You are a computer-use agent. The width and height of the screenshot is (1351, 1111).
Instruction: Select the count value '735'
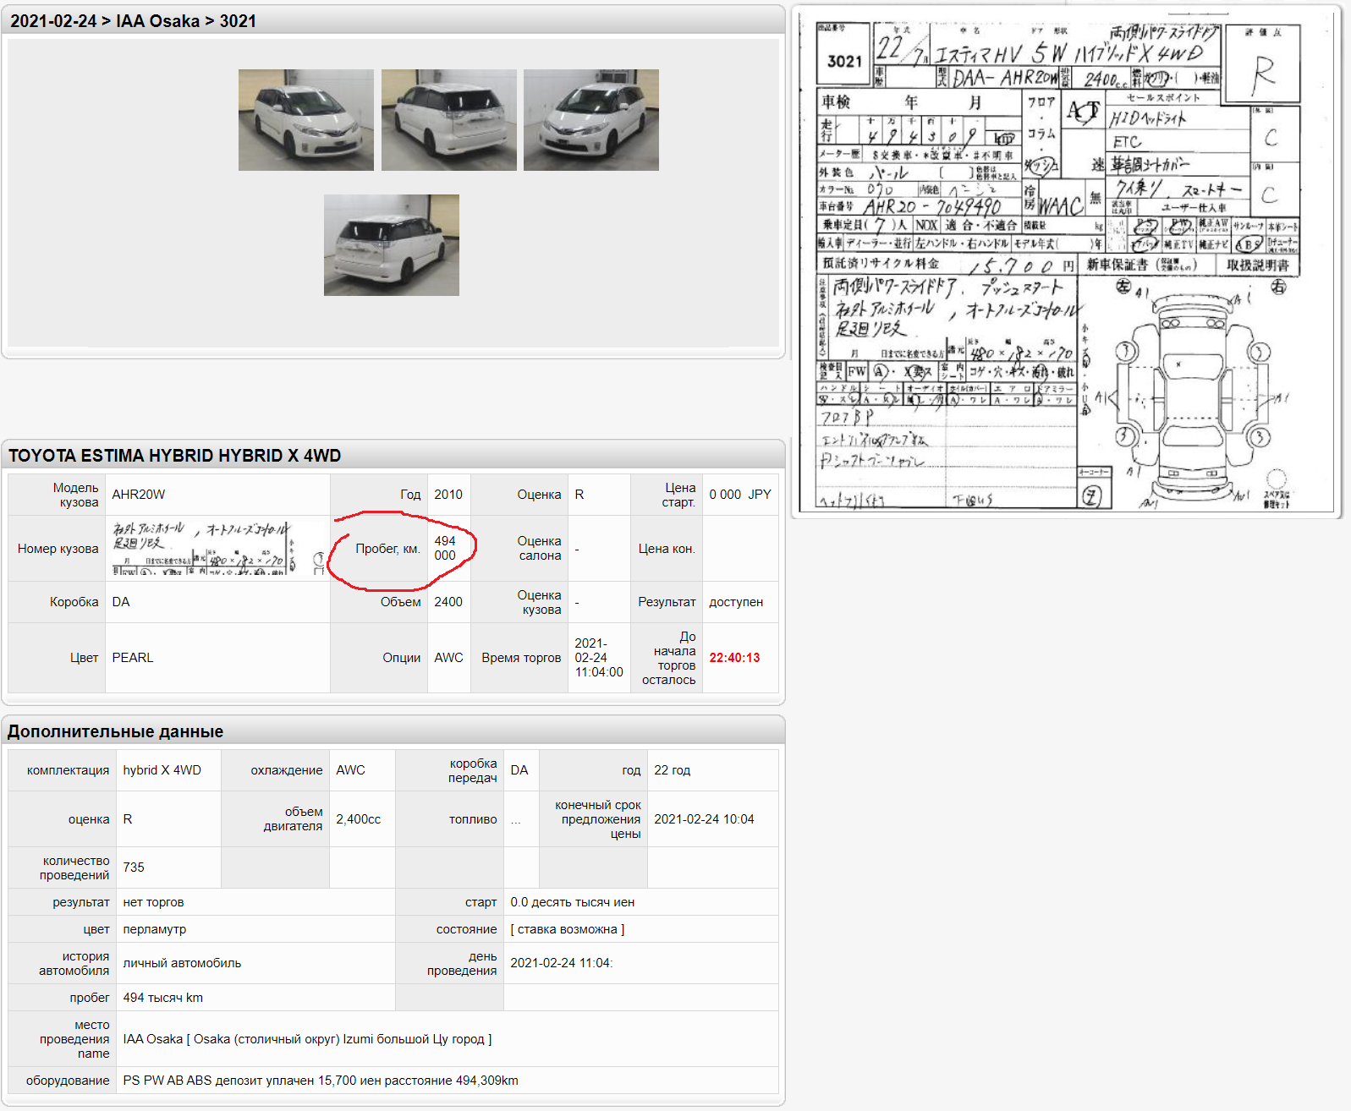pyautogui.click(x=134, y=867)
